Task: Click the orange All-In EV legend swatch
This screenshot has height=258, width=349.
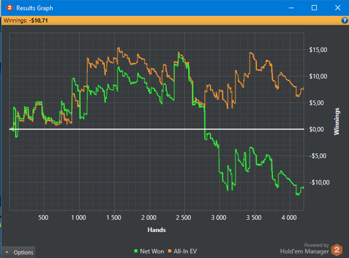Action: (x=169, y=251)
